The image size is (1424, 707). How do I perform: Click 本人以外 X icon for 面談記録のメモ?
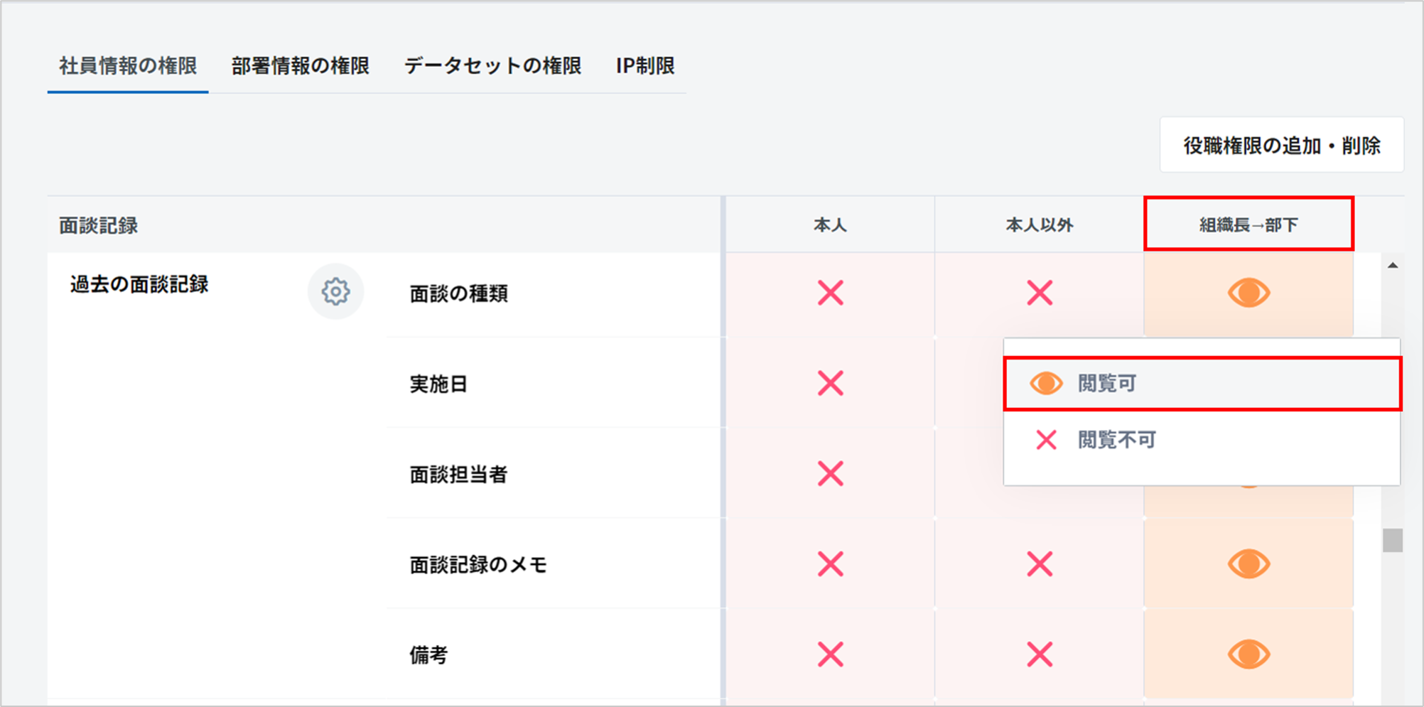(x=1040, y=564)
